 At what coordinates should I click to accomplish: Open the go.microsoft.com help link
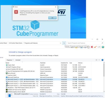pyautogui.click(x=46, y=96)
